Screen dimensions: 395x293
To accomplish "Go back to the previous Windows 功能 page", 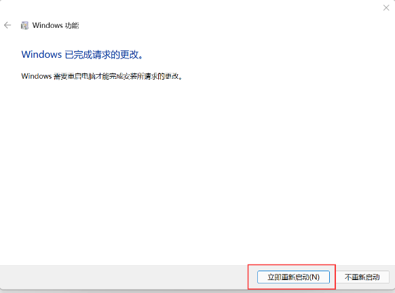I will [x=7, y=25].
